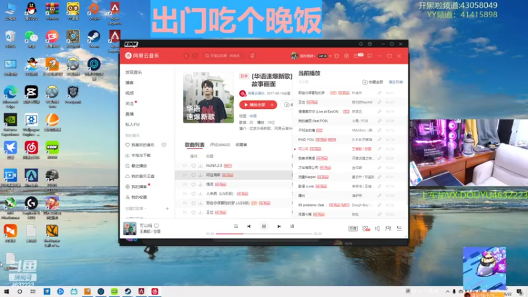Open 私人FM in sidebar
The height and width of the screenshot is (297, 528).
click(x=133, y=124)
